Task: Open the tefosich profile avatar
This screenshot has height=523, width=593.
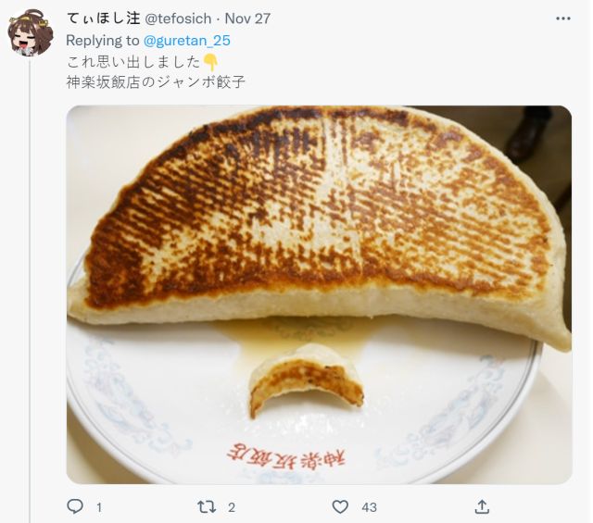Action: [31, 33]
